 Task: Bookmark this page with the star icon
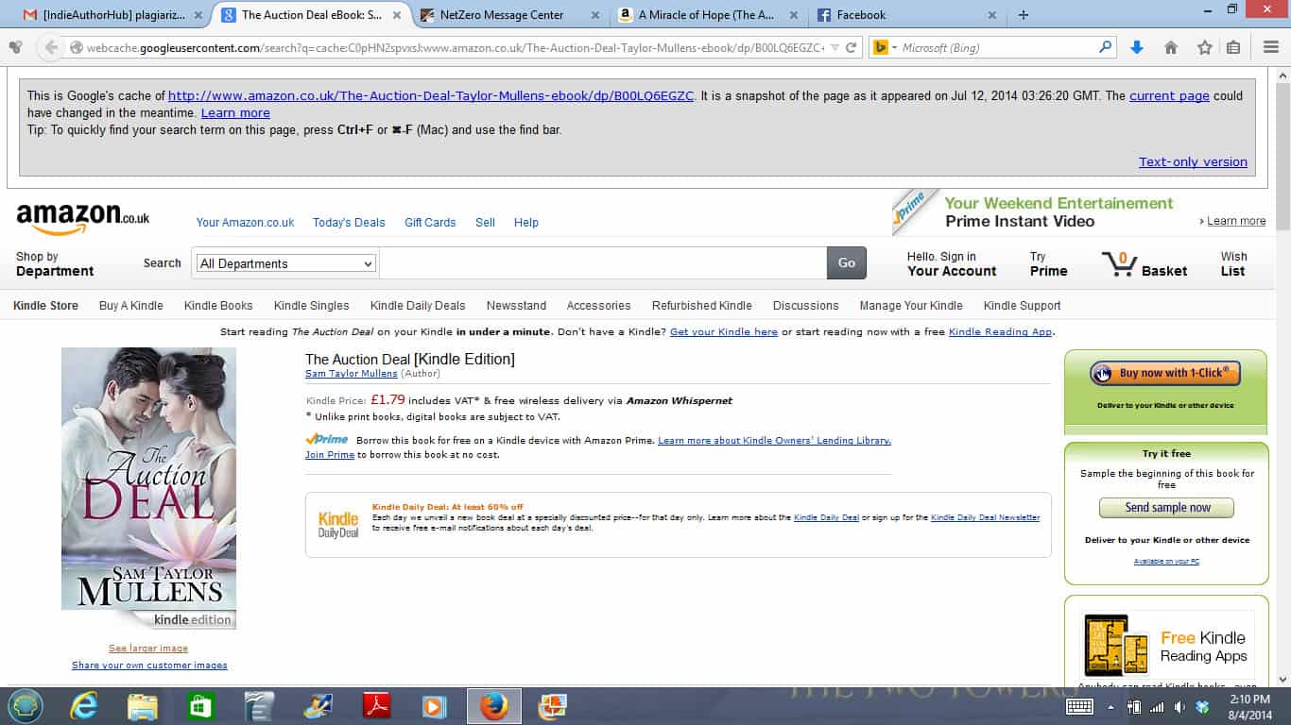coord(1204,47)
